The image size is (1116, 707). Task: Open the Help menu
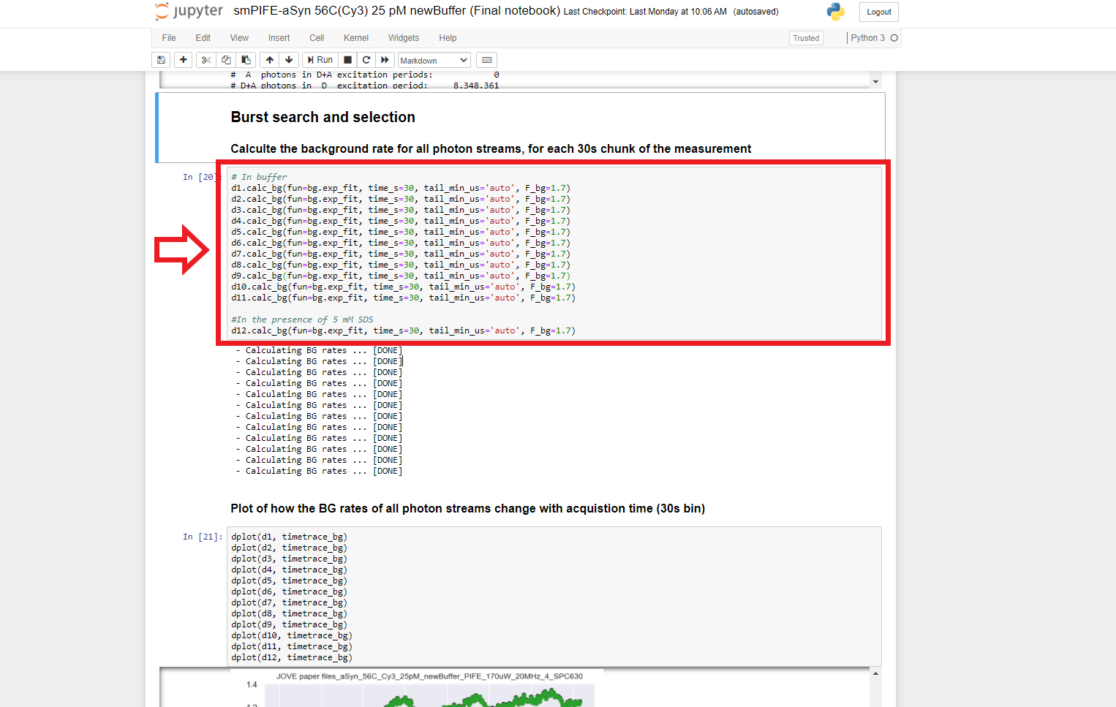[448, 38]
